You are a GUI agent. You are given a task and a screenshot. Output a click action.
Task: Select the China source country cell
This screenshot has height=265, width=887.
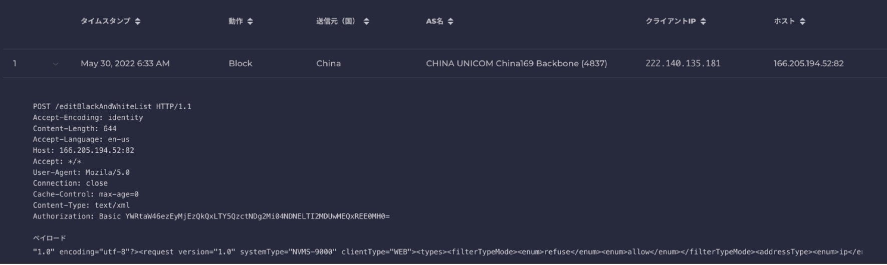point(328,64)
